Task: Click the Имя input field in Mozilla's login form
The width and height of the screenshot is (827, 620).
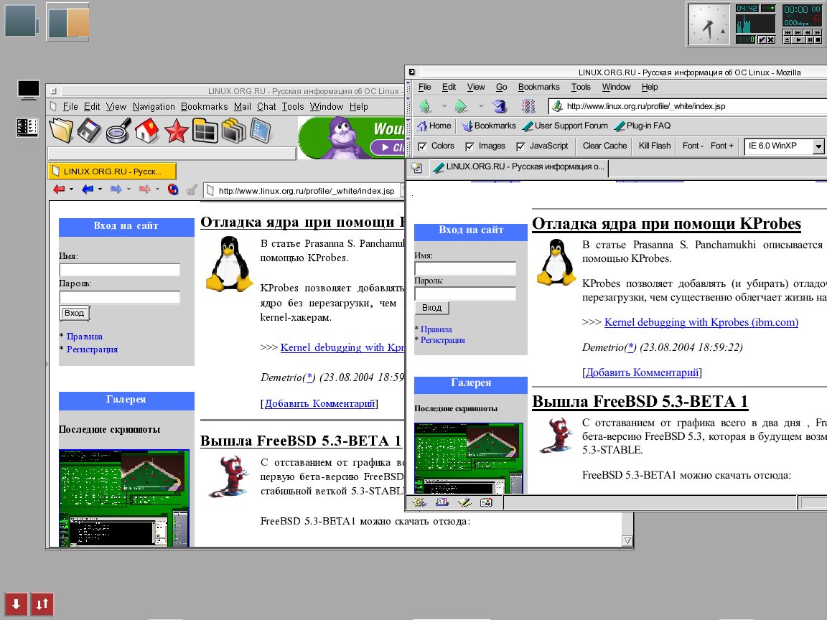Action: 465,268
